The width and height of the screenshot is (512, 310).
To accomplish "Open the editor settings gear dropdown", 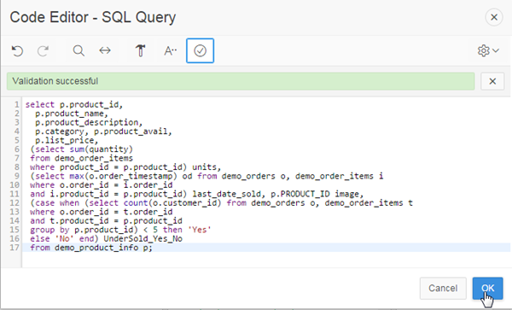I will tap(488, 50).
